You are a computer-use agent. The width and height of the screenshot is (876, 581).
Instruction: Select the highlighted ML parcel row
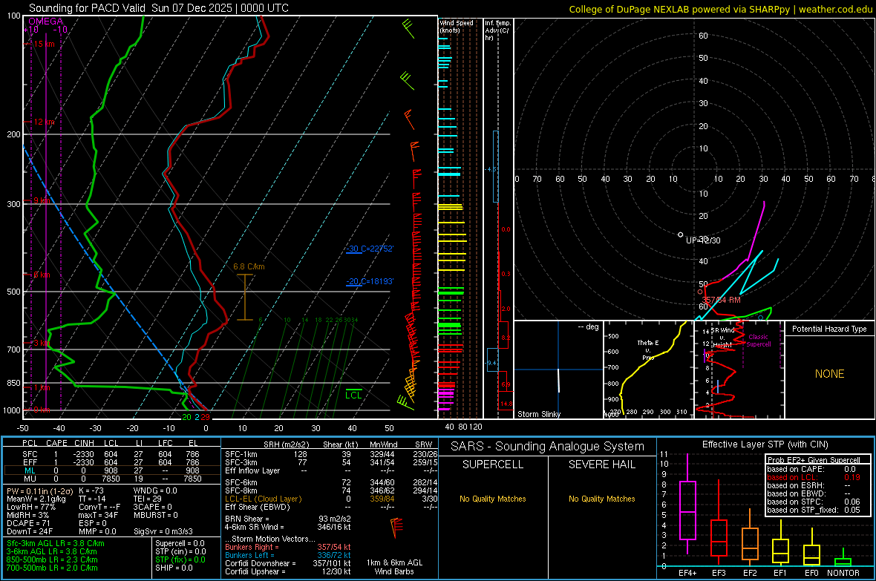(111, 470)
